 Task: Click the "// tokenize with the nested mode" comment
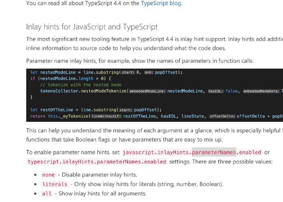click(x=81, y=85)
